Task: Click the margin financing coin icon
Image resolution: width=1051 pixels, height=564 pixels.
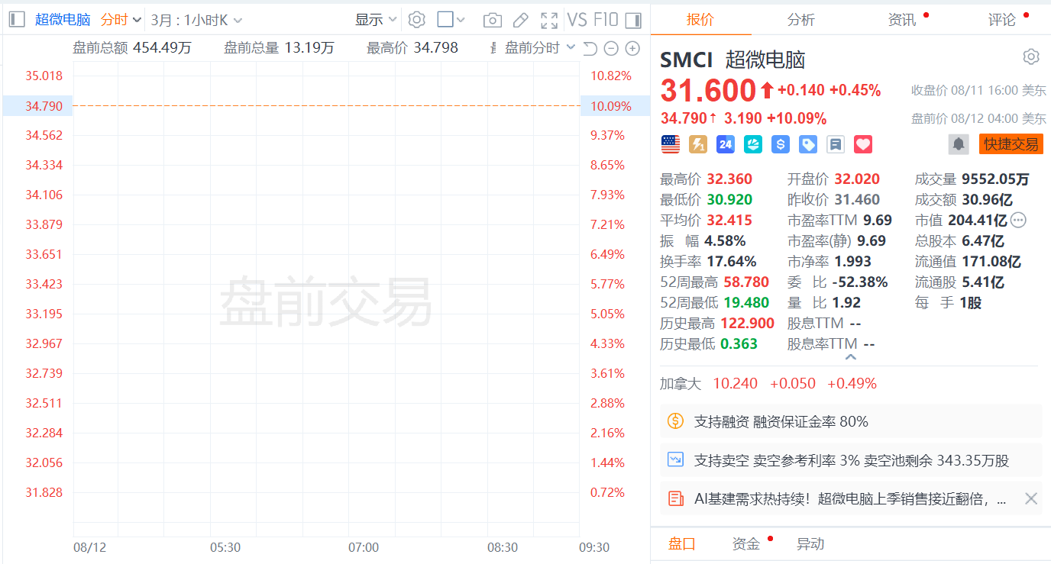Action: coord(675,421)
